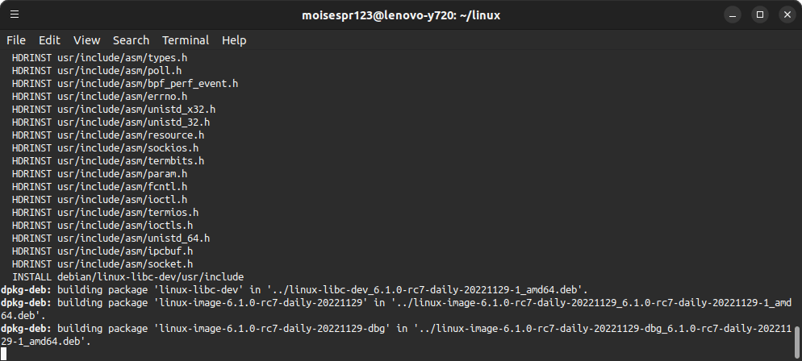Minimize the terminal window
Screen dimensions: 802x361
pyautogui.click(x=733, y=15)
